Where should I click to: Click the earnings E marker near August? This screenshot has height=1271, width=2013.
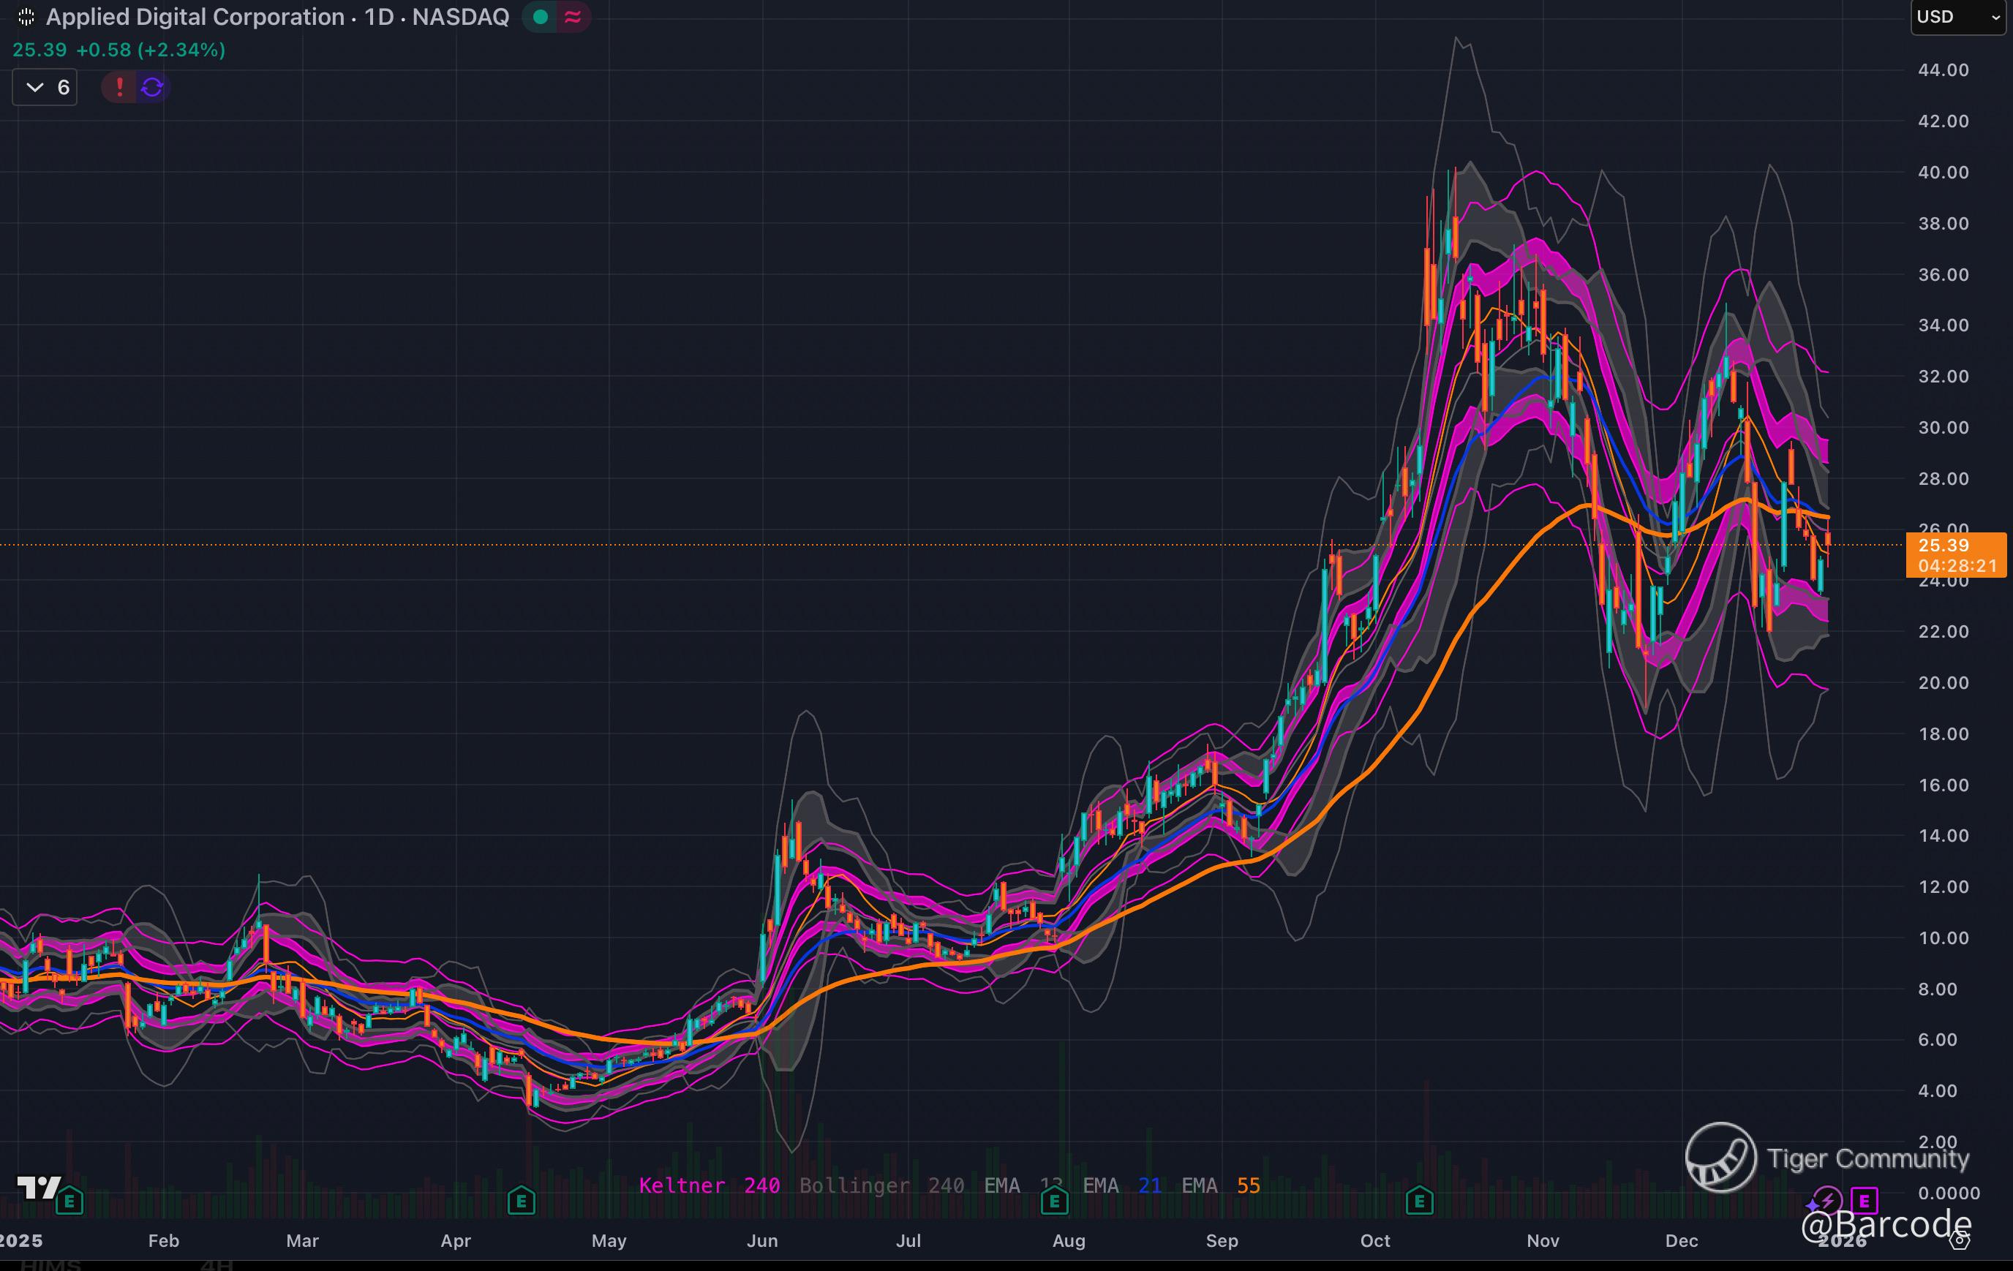(1054, 1202)
